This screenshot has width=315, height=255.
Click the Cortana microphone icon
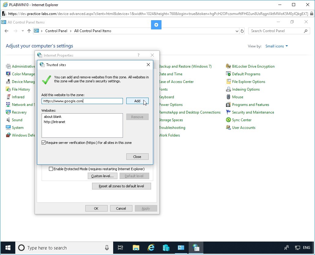(x=107, y=248)
